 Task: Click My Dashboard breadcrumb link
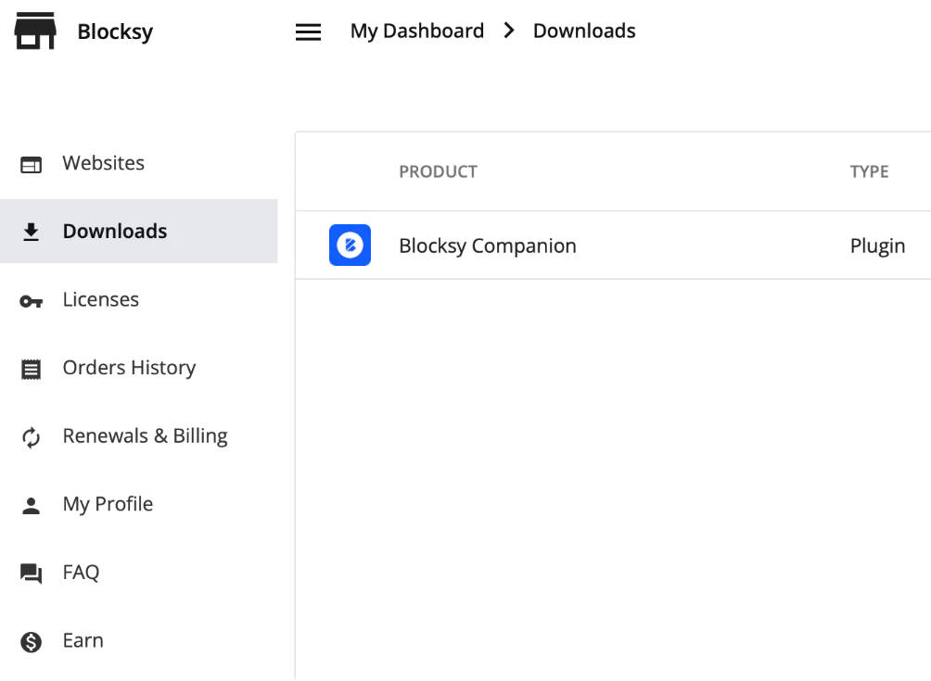click(x=416, y=31)
